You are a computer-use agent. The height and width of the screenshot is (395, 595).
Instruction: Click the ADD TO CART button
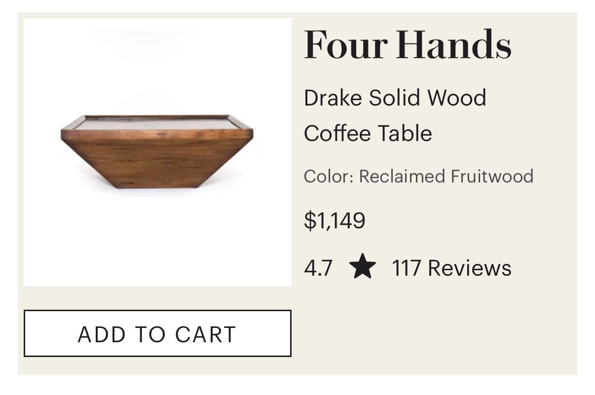pyautogui.click(x=157, y=333)
